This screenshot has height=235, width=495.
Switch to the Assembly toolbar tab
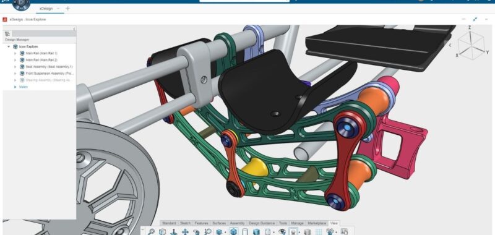237,223
